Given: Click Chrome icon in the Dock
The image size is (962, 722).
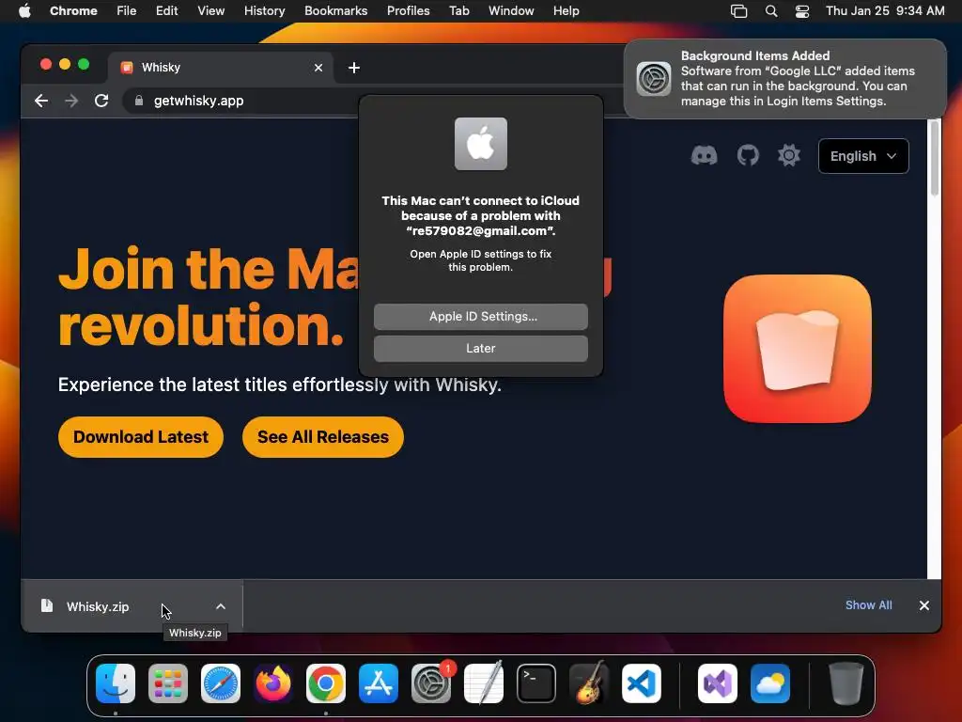Looking at the screenshot, I should click(x=326, y=683).
